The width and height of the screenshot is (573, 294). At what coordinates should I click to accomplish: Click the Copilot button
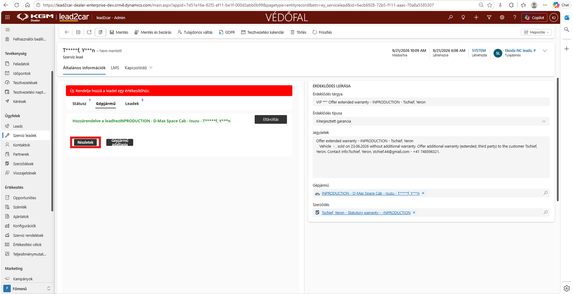tap(535, 18)
